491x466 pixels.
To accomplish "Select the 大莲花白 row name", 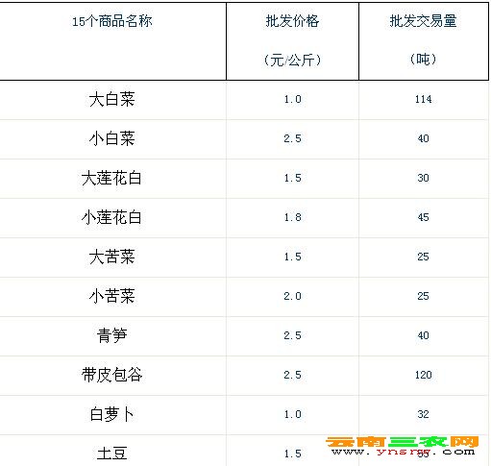I will (111, 178).
